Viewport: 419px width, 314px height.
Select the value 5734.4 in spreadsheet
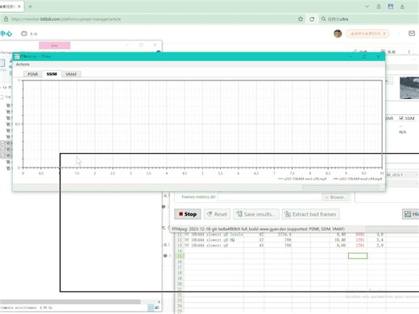284,234
